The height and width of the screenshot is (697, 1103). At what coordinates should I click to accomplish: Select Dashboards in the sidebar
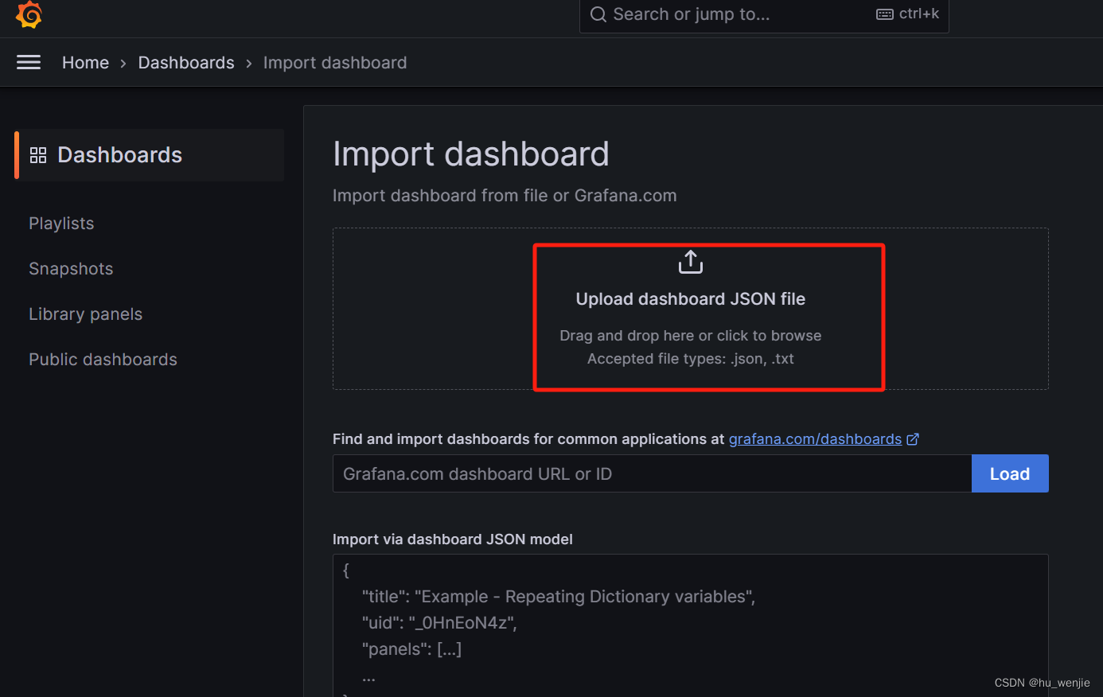pos(150,155)
